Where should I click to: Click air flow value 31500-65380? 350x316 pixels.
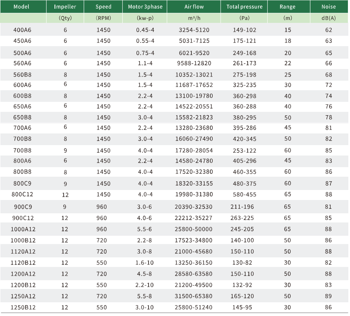pos(193,296)
